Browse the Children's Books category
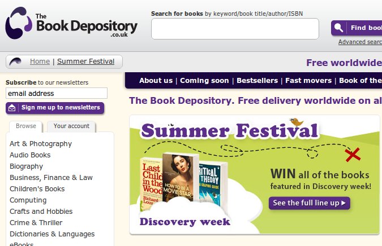This screenshot has height=246, width=382. point(37,189)
